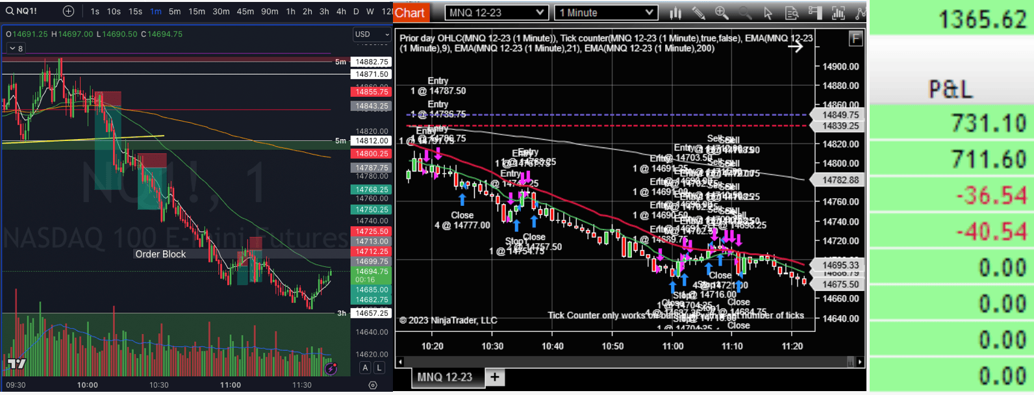Screen dimensions: 1034x395
Task: Click the zoom out magnifier icon
Action: pos(744,12)
